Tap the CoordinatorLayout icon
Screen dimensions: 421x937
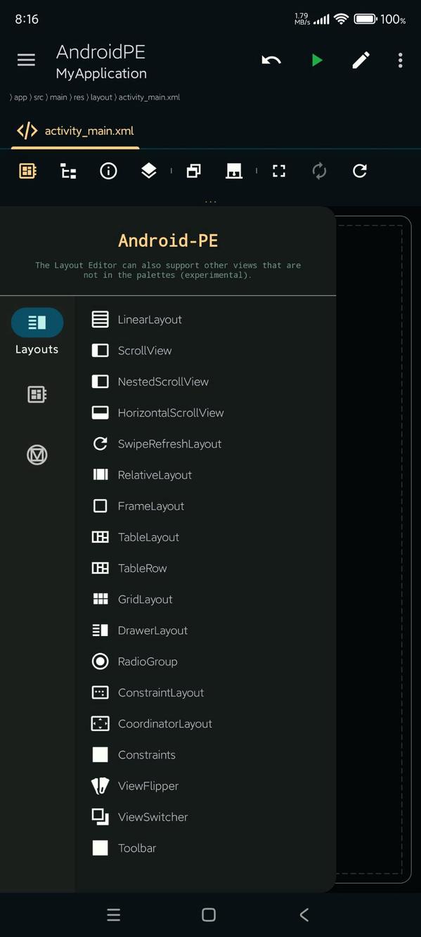click(101, 723)
